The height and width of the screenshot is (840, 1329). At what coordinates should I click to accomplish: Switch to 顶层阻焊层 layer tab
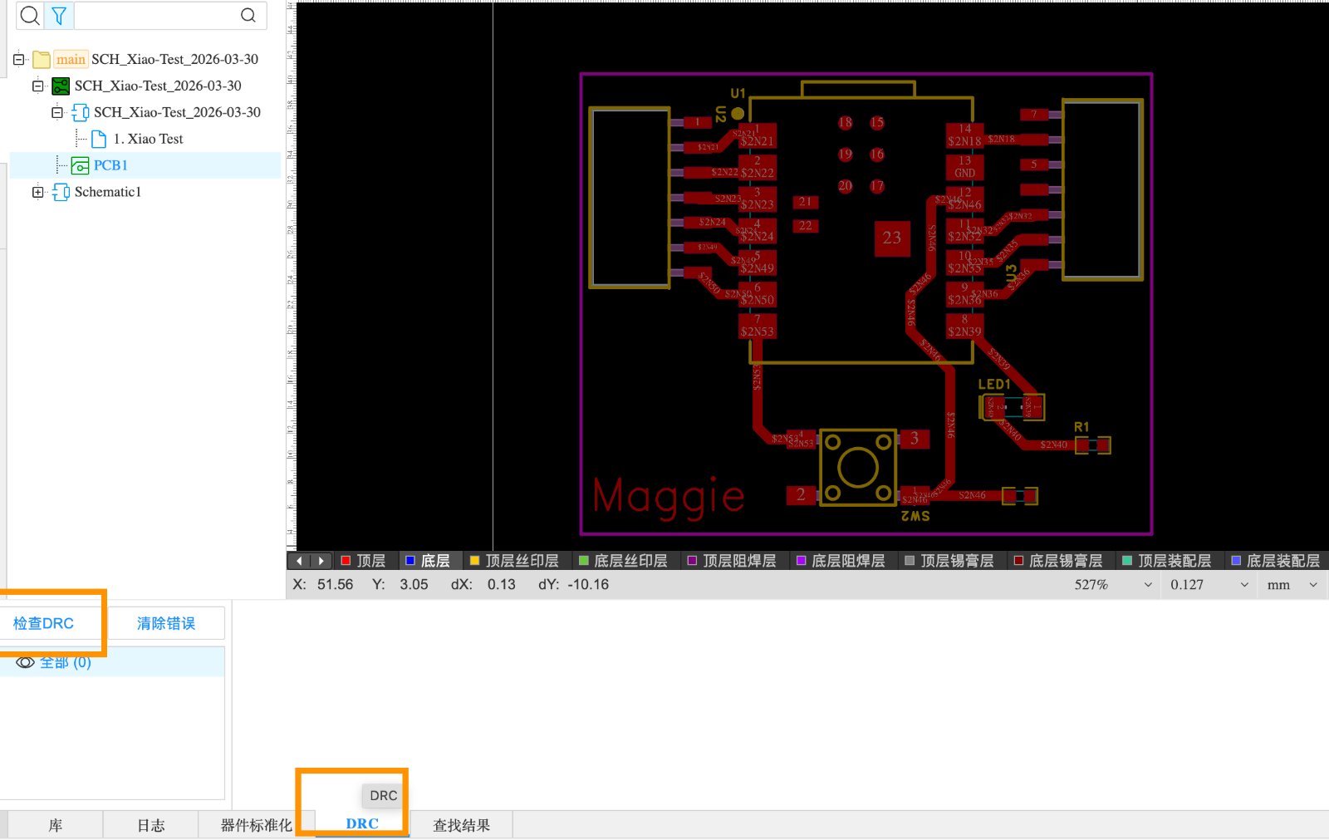click(x=732, y=561)
